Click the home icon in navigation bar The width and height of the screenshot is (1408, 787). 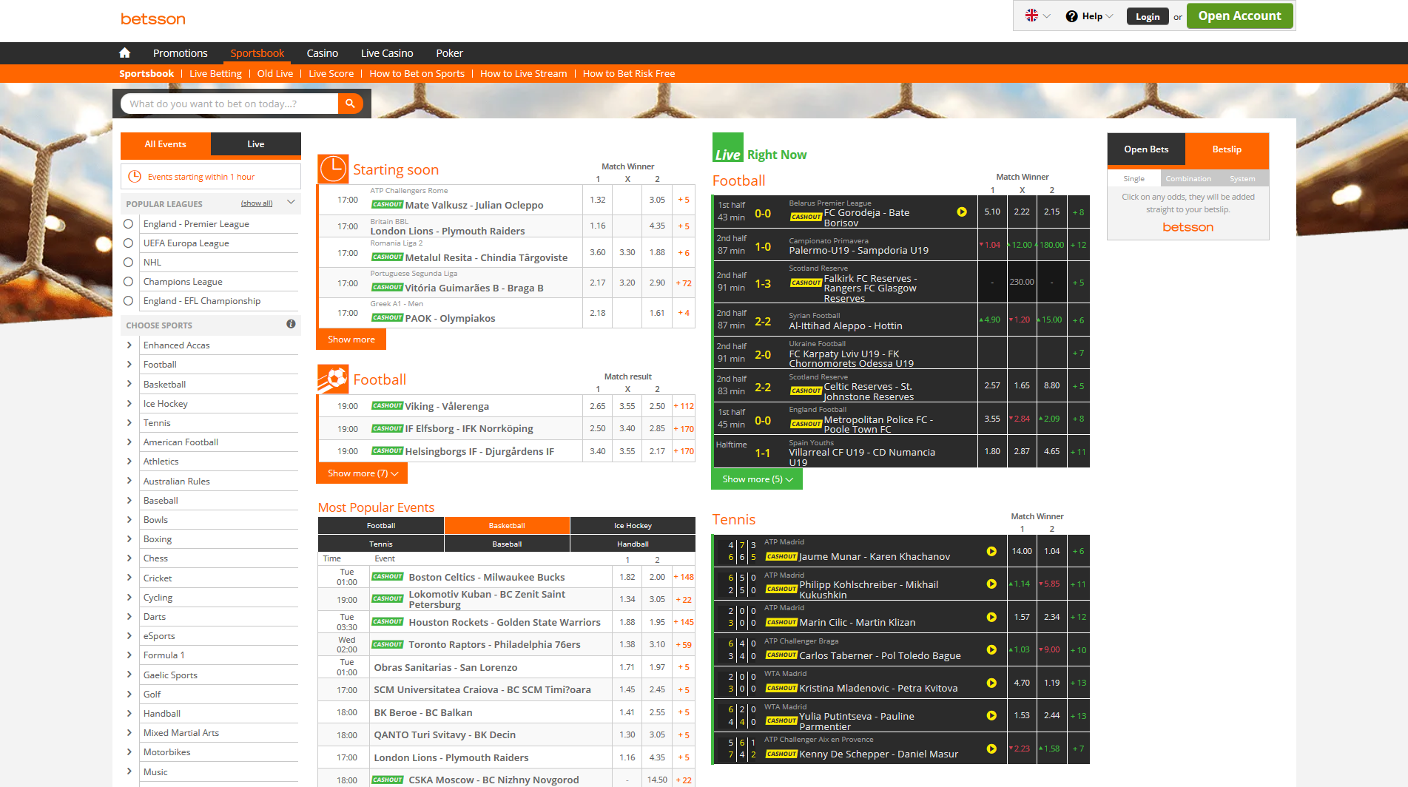pos(124,53)
